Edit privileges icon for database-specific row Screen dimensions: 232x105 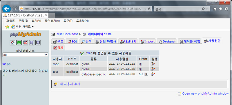point(153,74)
